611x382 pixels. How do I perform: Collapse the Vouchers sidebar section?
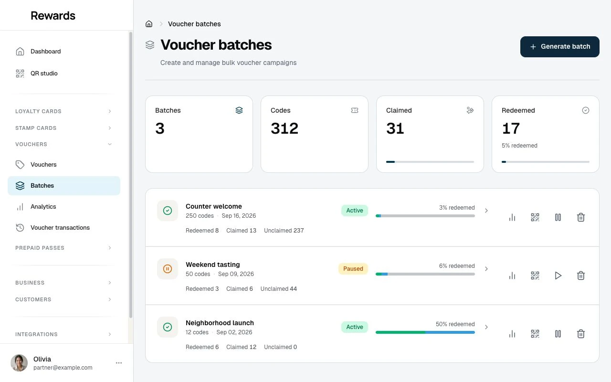click(64, 144)
